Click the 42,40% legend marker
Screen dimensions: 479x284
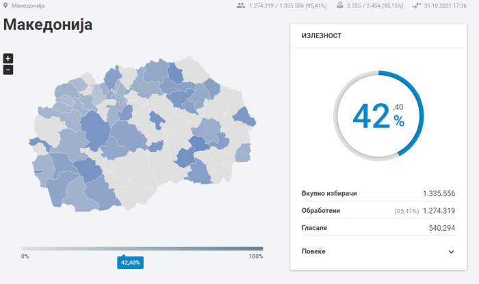[x=131, y=262]
